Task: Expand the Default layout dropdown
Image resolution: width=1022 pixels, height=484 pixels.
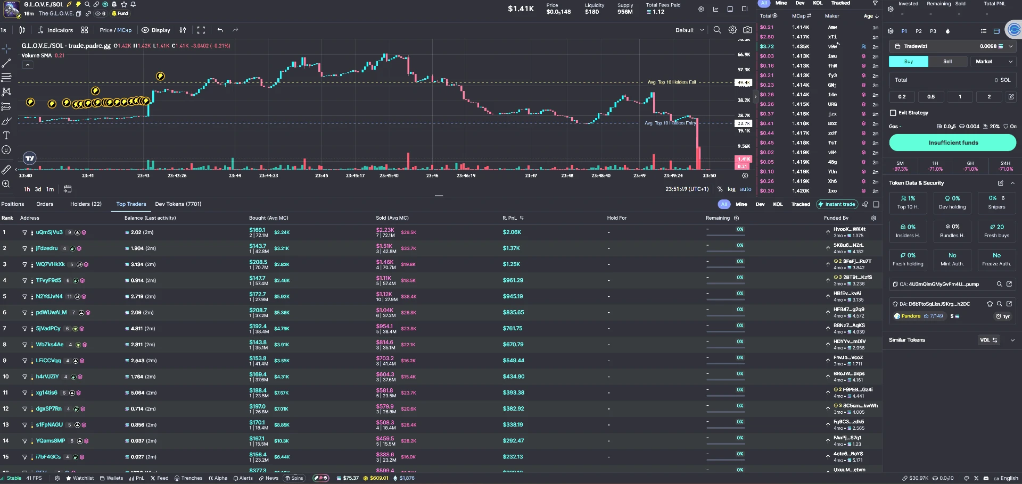Action: pyautogui.click(x=689, y=30)
